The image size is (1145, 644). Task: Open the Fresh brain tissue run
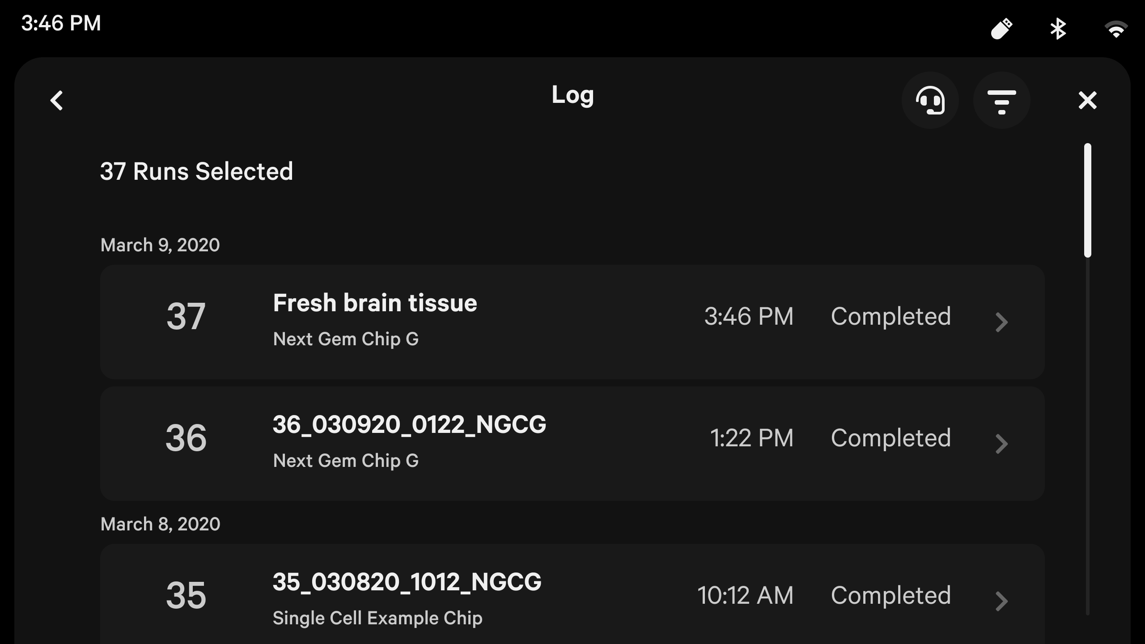[375, 303]
